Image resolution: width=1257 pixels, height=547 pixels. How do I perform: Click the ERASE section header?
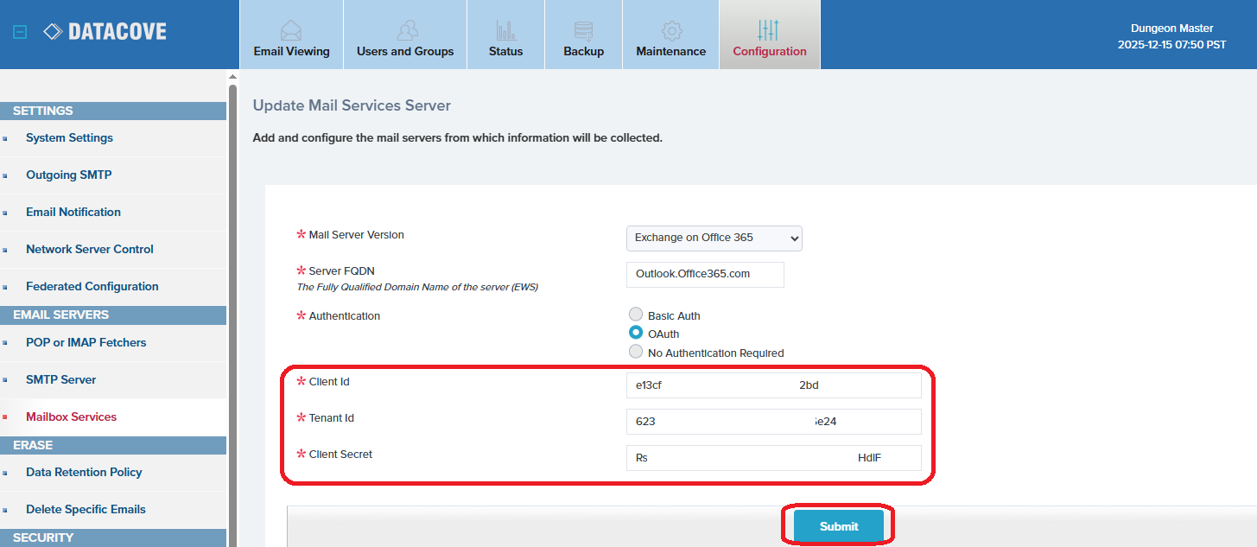pyautogui.click(x=113, y=445)
